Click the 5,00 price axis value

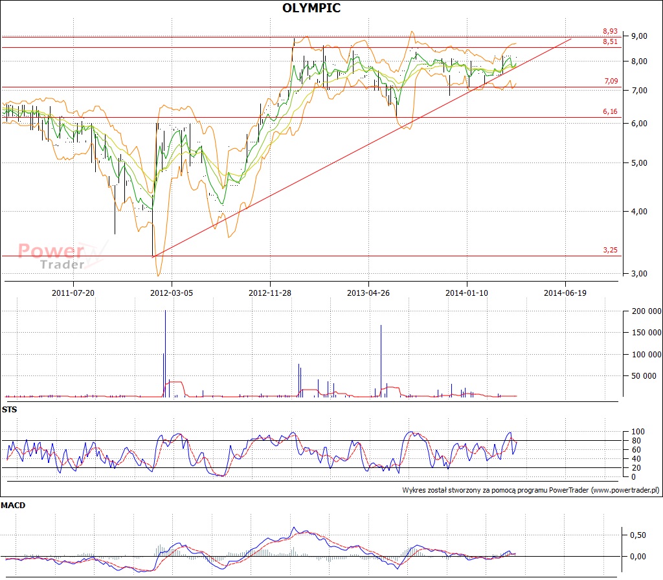[x=639, y=162]
